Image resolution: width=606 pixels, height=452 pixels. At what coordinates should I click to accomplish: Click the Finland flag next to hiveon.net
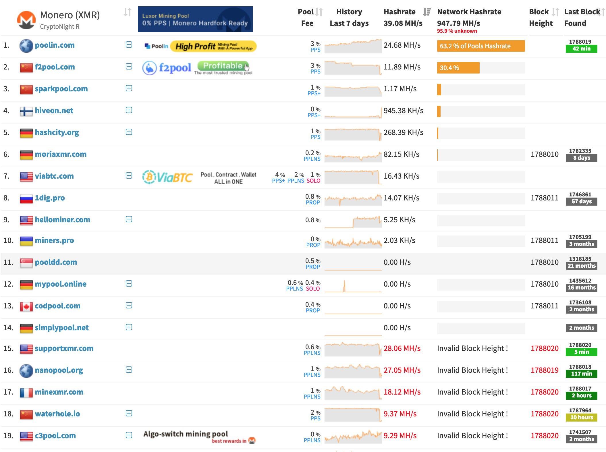[x=26, y=111]
